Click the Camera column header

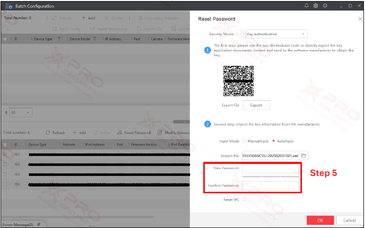157,39
